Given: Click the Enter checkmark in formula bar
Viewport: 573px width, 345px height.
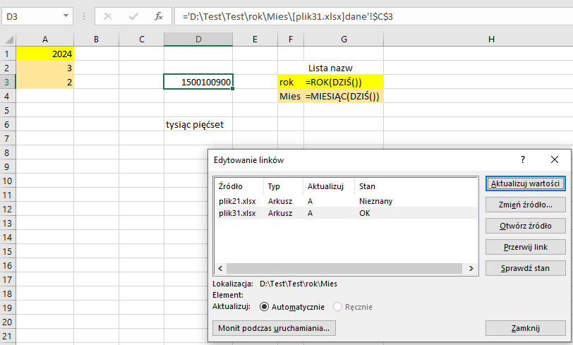Looking at the screenshot, I should 133,15.
